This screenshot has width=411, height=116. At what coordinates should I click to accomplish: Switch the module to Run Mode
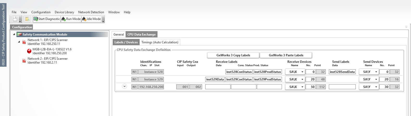[x=71, y=19]
